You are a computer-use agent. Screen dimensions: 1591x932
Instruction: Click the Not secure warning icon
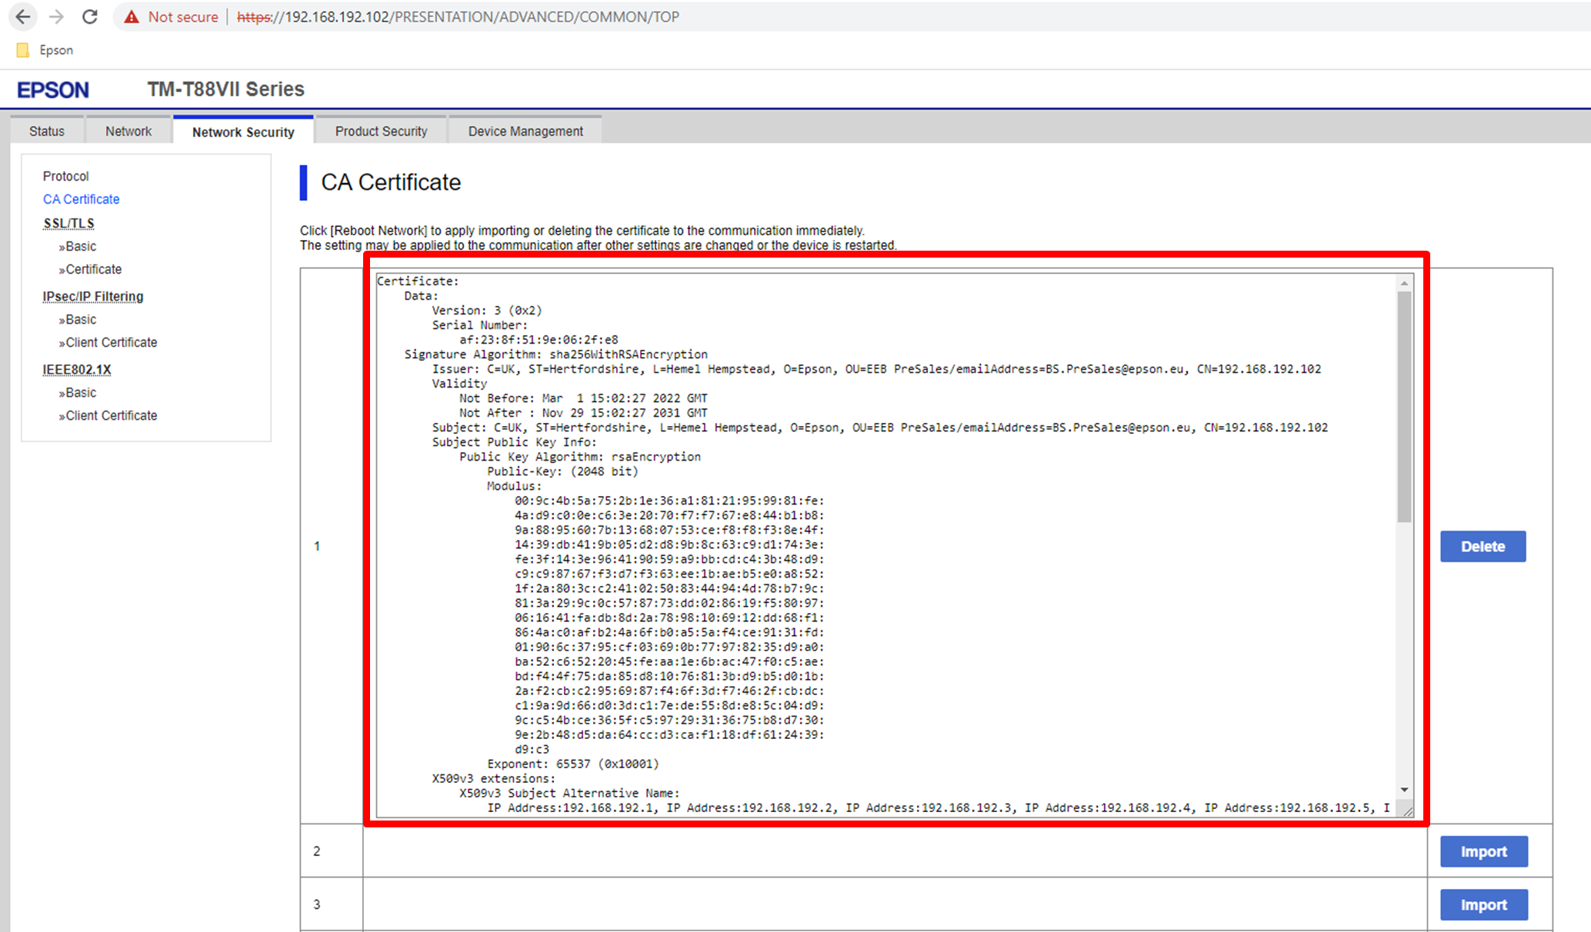point(132,17)
